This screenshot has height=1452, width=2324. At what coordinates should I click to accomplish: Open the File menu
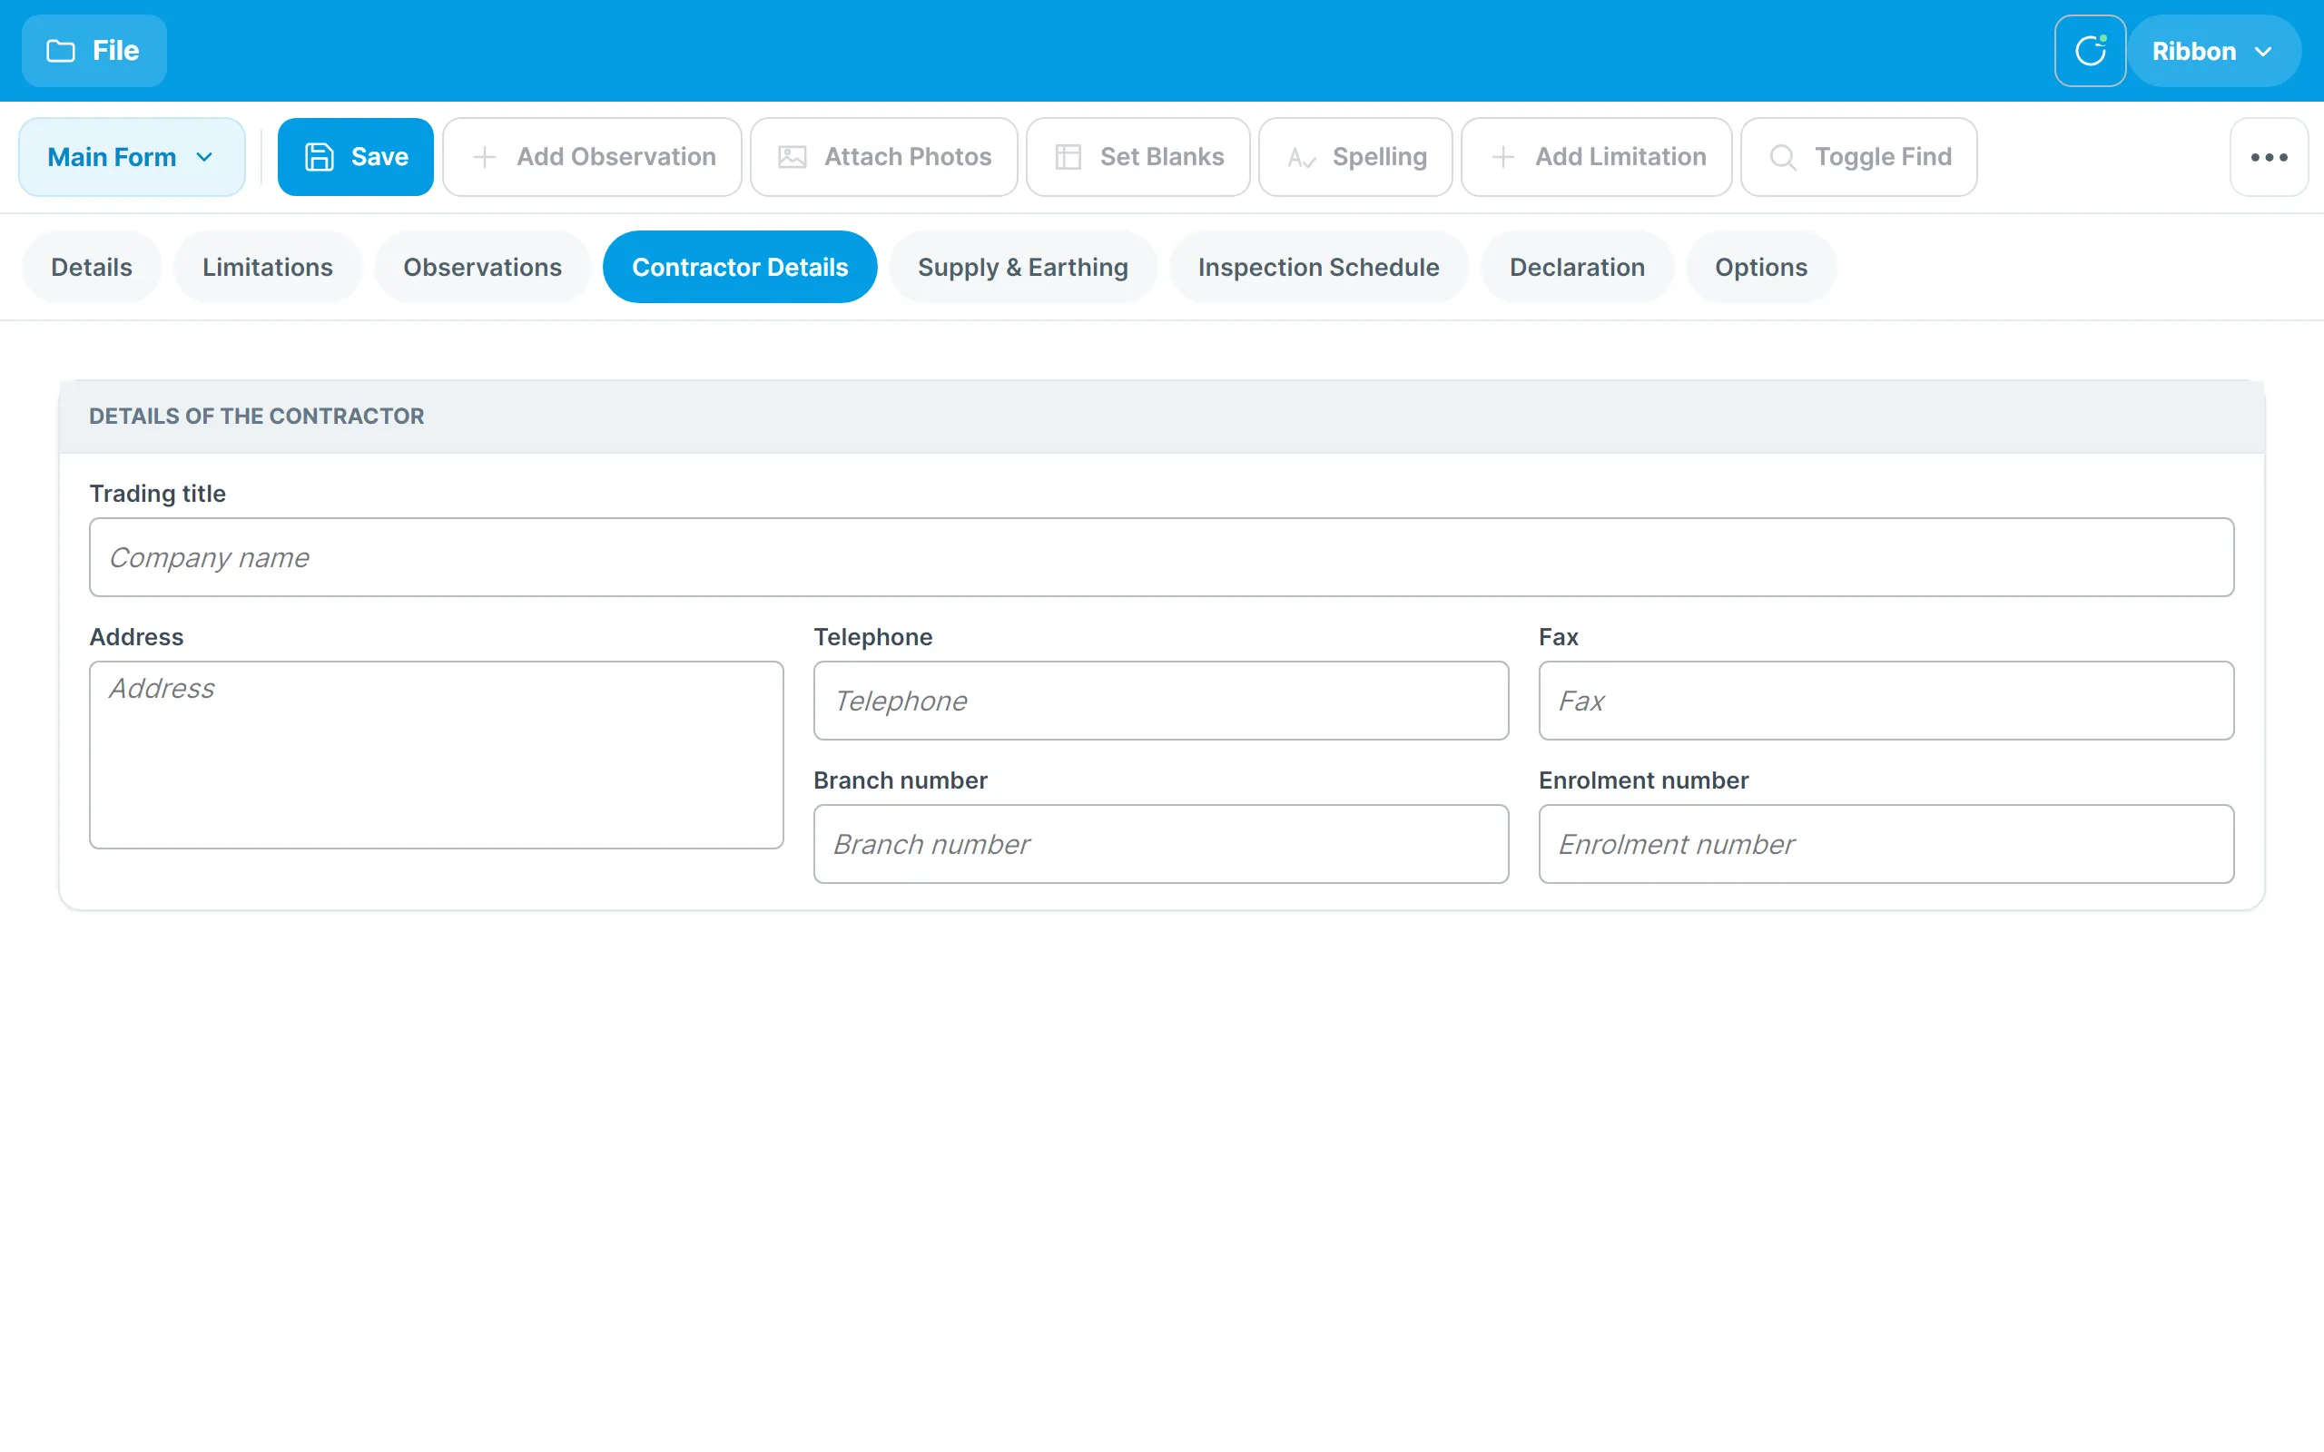click(x=94, y=51)
